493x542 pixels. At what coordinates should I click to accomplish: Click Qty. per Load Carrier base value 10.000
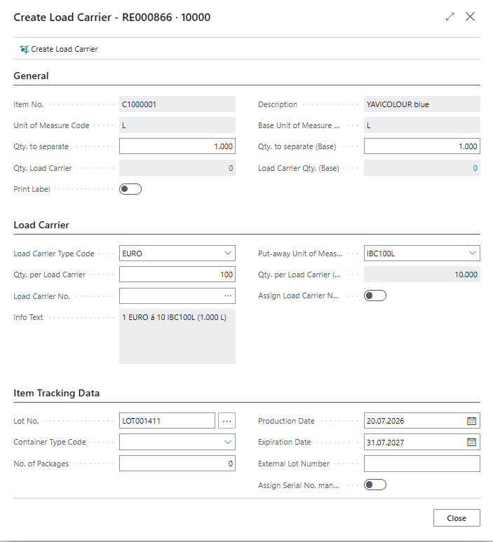(x=466, y=275)
